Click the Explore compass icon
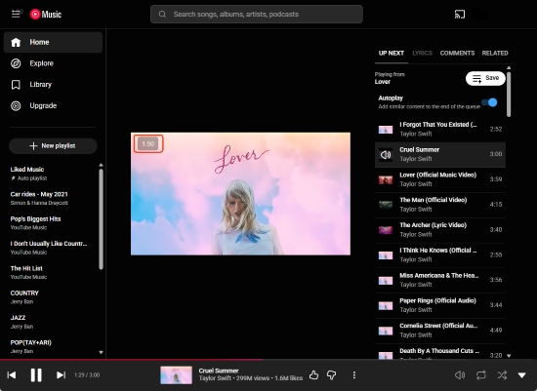The width and height of the screenshot is (537, 391). click(x=16, y=63)
